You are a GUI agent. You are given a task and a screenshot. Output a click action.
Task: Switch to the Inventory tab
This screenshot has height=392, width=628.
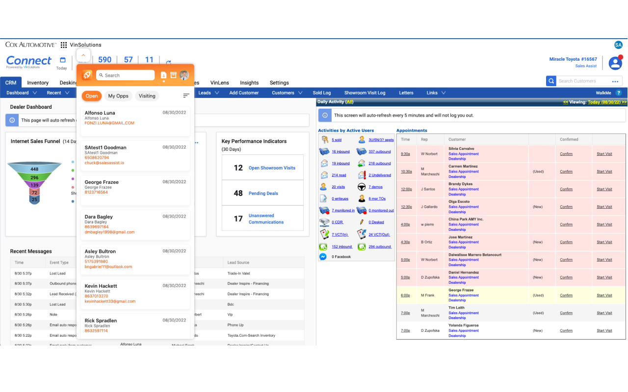coord(37,82)
